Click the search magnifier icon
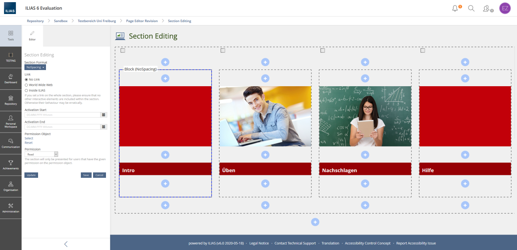 [x=471, y=8]
